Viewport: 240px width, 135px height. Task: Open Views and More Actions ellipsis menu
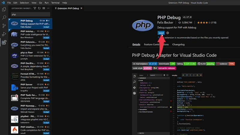[x=48, y=8]
